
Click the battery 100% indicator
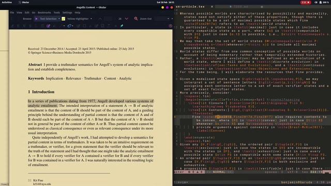(x=324, y=2)
